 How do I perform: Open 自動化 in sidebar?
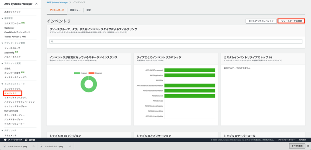[x=7, y=69]
